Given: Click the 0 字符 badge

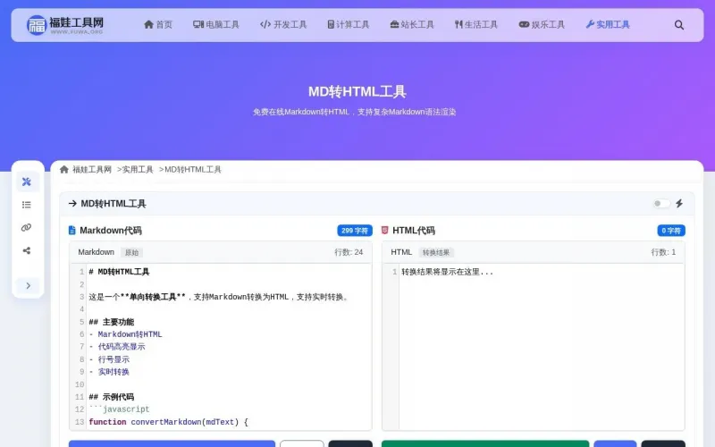Looking at the screenshot, I should pos(671,231).
